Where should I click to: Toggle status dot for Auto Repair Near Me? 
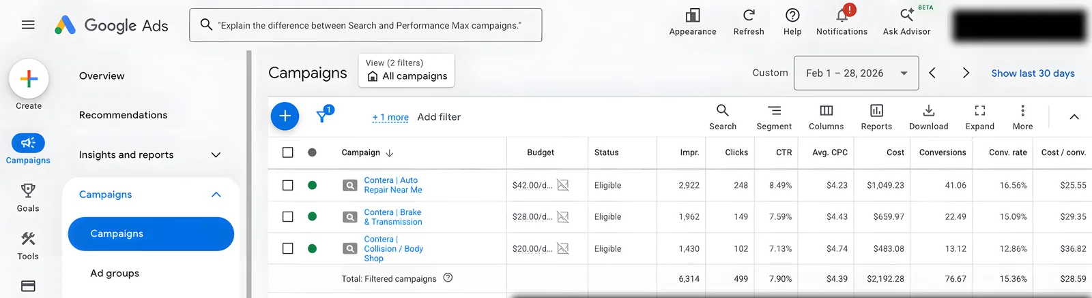click(312, 185)
